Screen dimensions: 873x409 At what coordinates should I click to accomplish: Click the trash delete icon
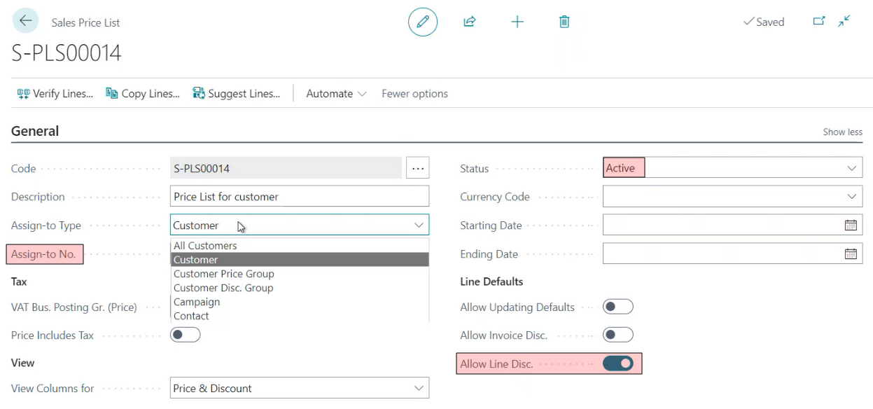[564, 22]
